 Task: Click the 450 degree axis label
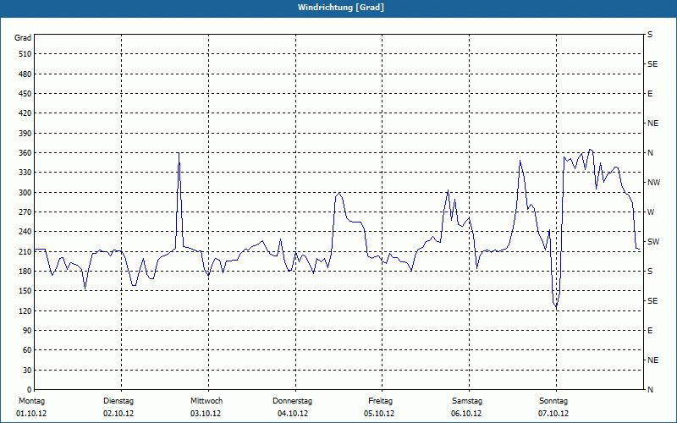25,94
